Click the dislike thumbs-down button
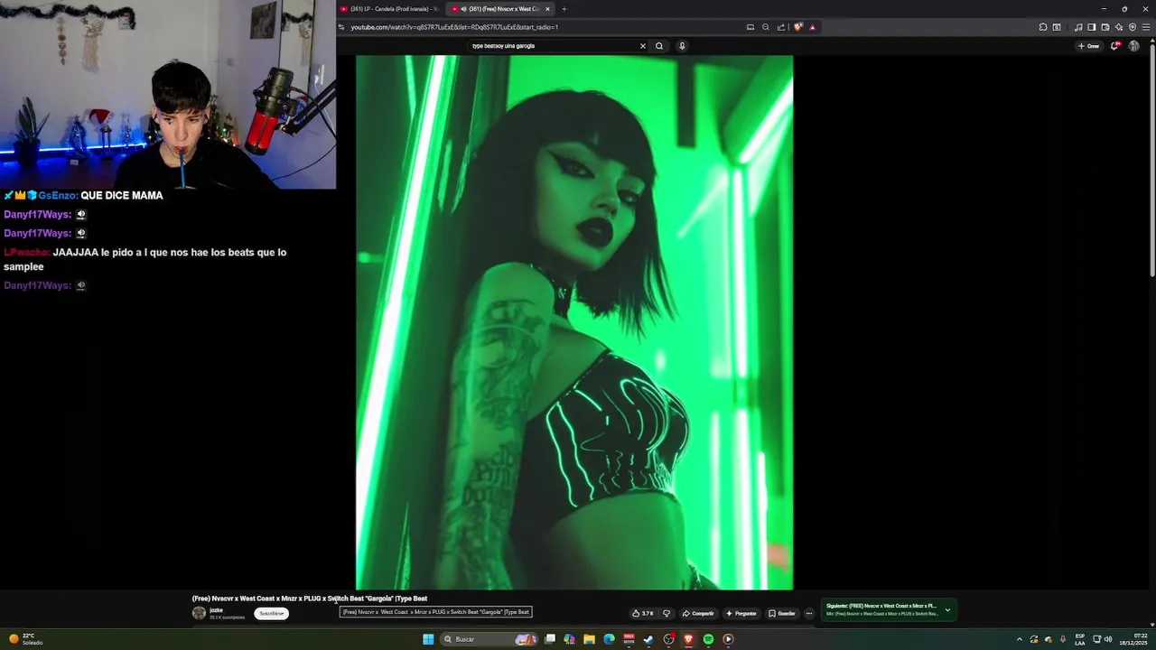This screenshot has height=650, width=1156. point(667,613)
